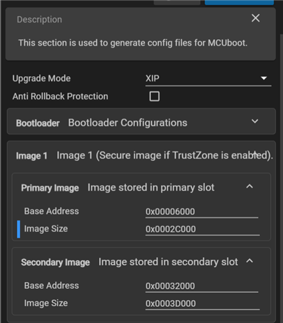The image size is (283, 323).
Task: Open the Upgrade Mode XIP dropdown
Action: (208, 79)
